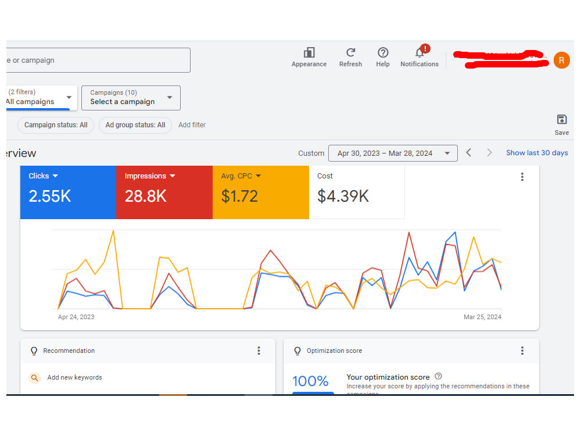This screenshot has height=436, width=581.
Task: Click the 100% optimization score value
Action: (310, 381)
